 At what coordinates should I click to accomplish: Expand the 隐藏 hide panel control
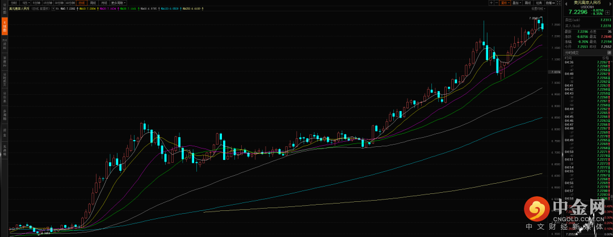(x=550, y=3)
